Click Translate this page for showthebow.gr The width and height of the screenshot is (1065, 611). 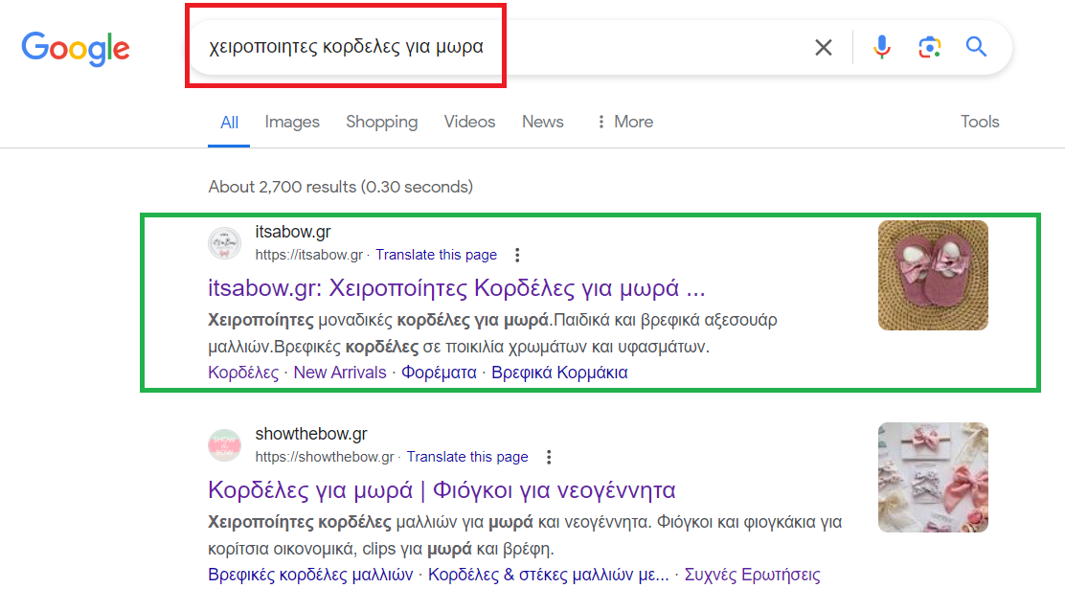[x=467, y=457]
